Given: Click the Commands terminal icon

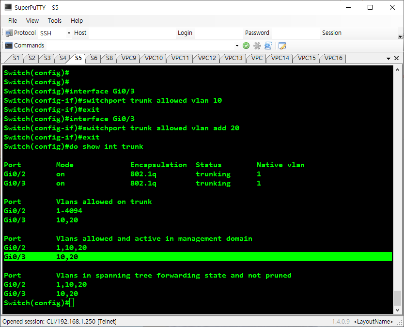Looking at the screenshot, I should pyautogui.click(x=9, y=46).
